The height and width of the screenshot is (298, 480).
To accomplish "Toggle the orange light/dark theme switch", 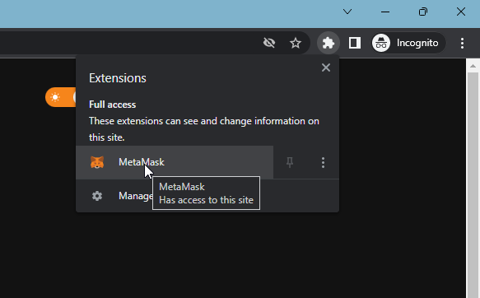I will (x=61, y=97).
